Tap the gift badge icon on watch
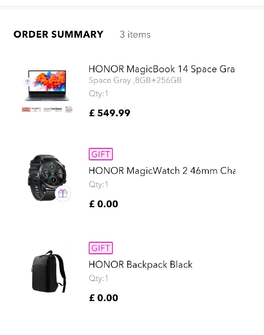 point(63,193)
